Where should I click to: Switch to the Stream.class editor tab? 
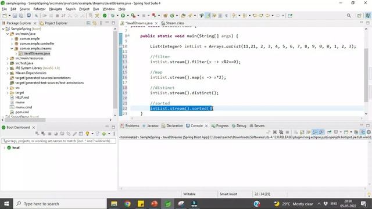[173, 23]
